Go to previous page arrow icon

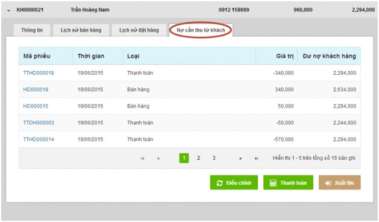click(158, 158)
